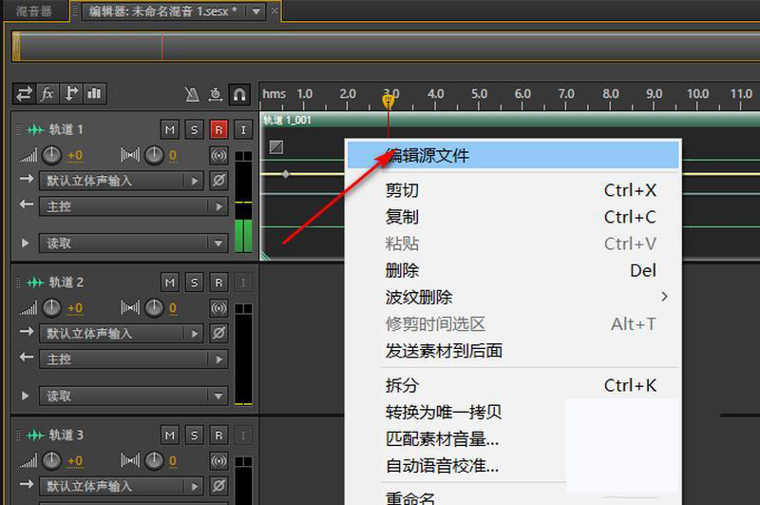Viewport: 760px width, 505px height.
Task: Click Track 2 name label 轨道 2
Action: click(66, 282)
